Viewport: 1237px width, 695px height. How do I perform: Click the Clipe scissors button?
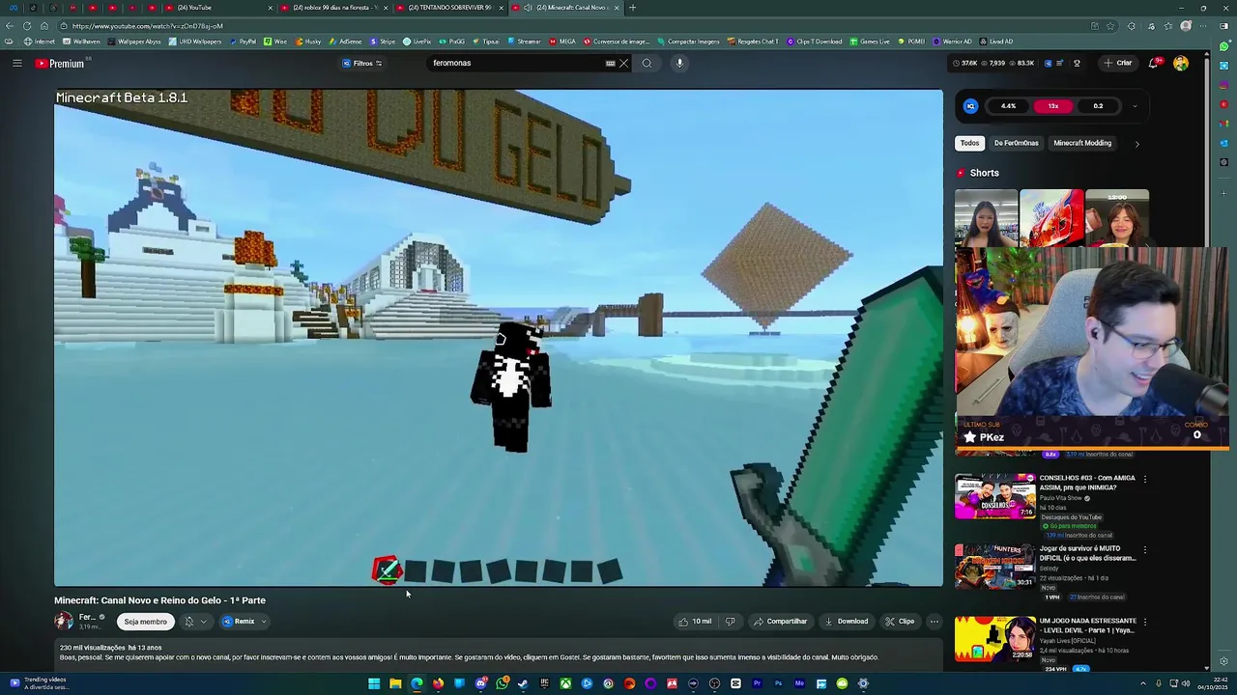click(x=900, y=622)
